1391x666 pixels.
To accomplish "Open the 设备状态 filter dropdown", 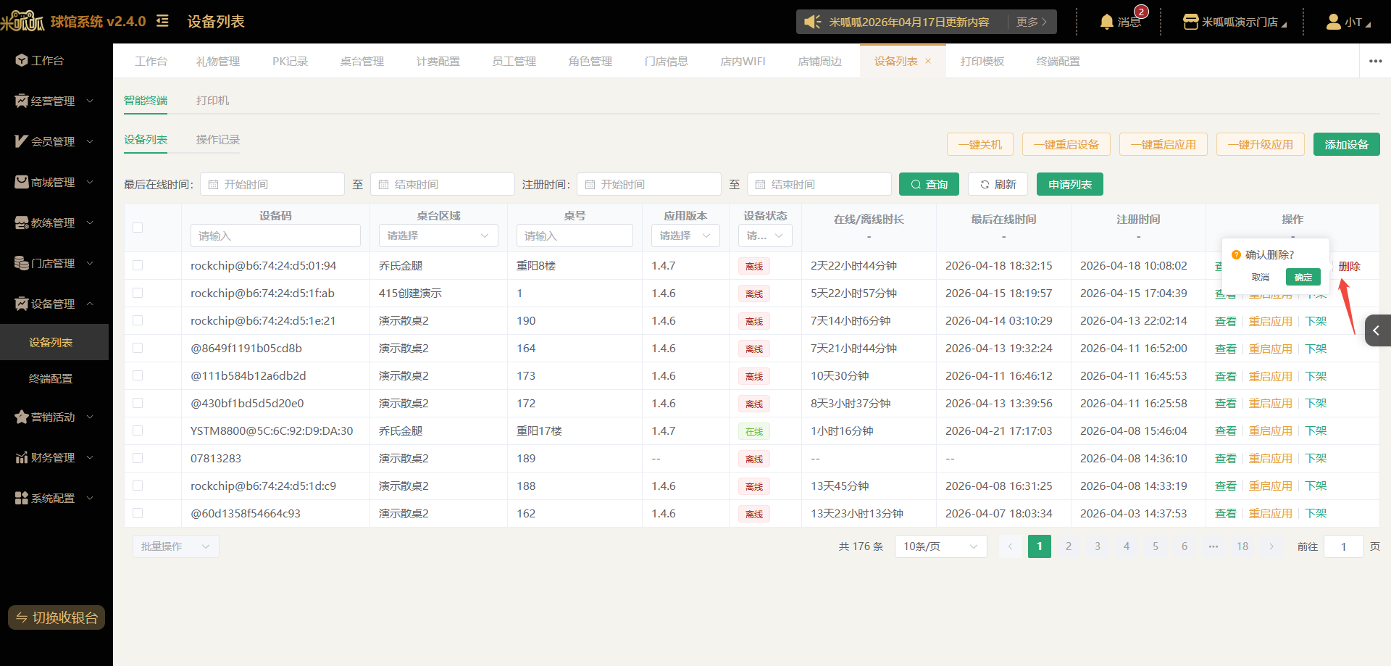I will tap(765, 236).
